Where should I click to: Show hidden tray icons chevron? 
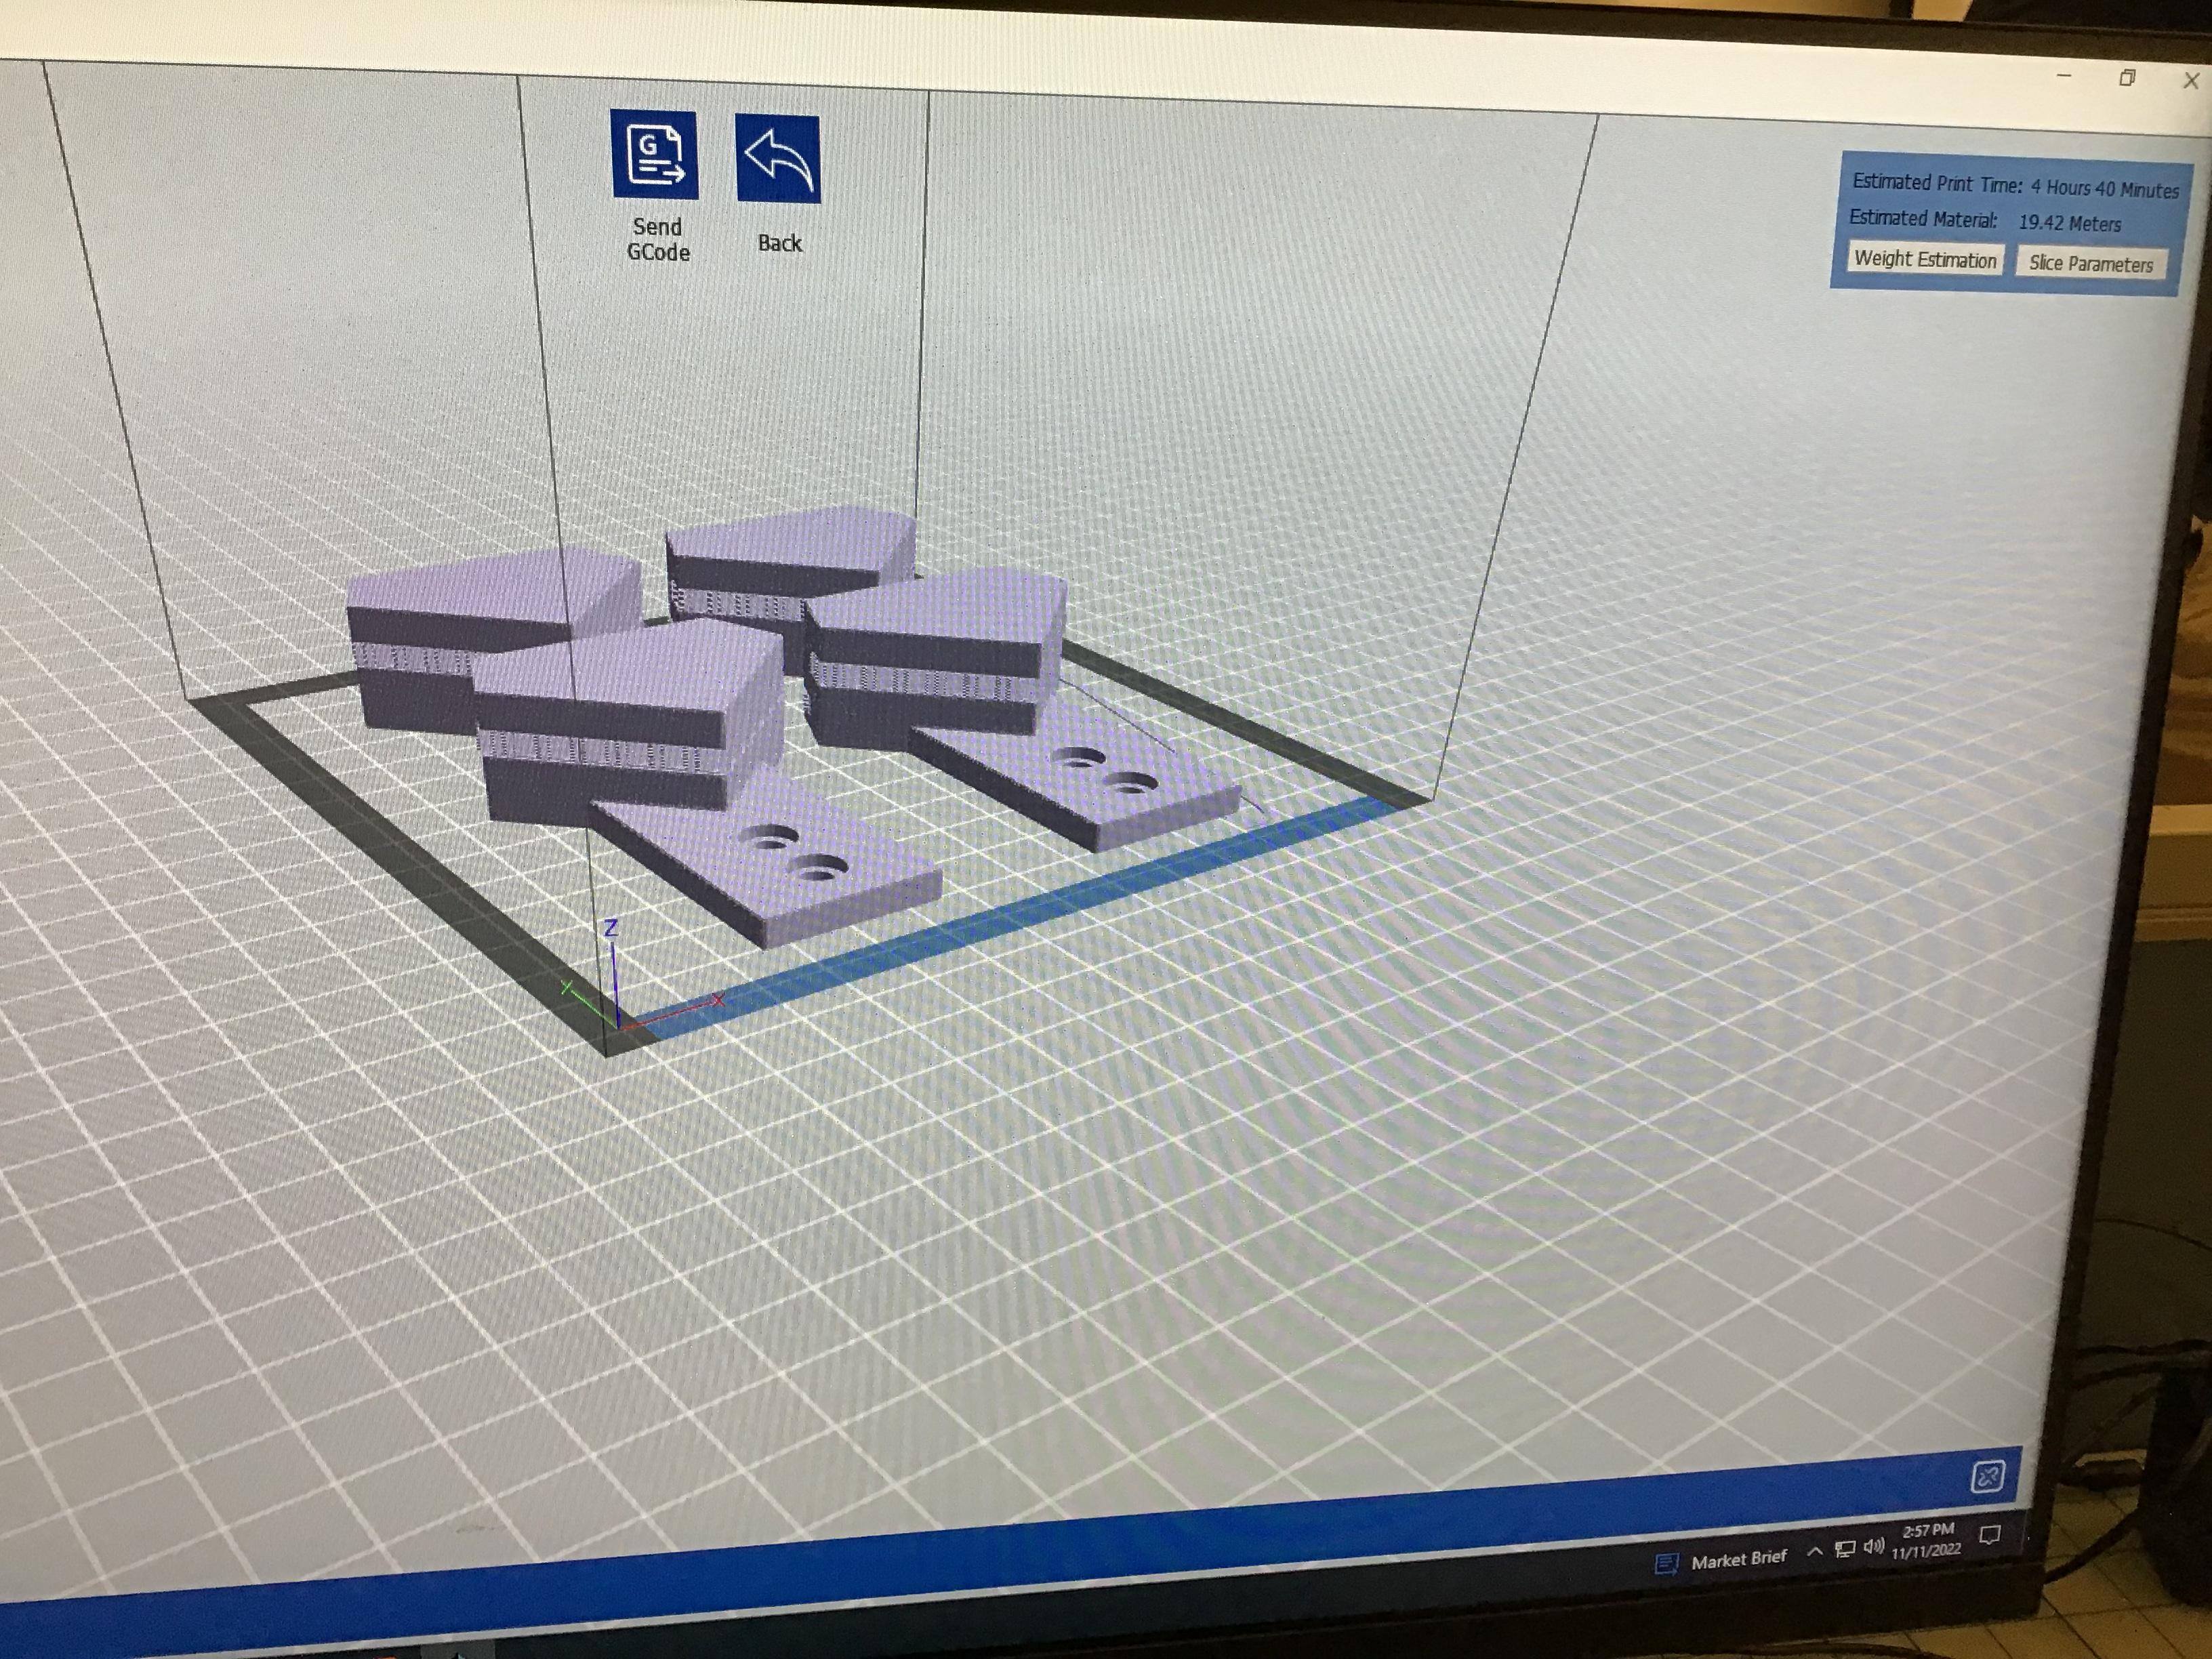1814,1552
